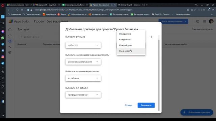Switch to first 'Сложная рассылка' Google tab
The width and height of the screenshot is (216, 121).
19,5
